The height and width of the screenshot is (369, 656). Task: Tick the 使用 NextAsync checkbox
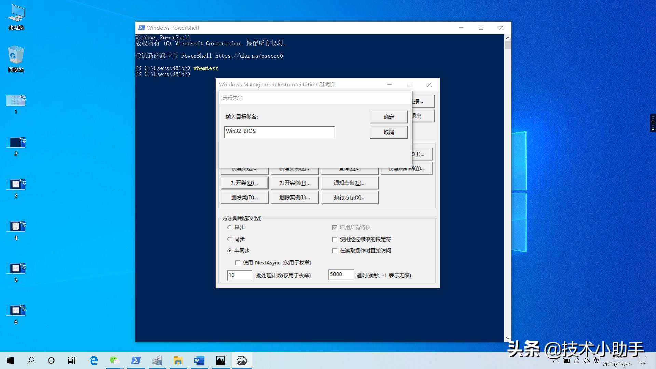[238, 263]
